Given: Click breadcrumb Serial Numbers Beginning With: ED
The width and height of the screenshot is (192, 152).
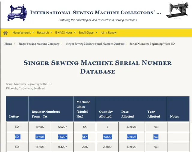Looking at the screenshot, I should (152, 44).
